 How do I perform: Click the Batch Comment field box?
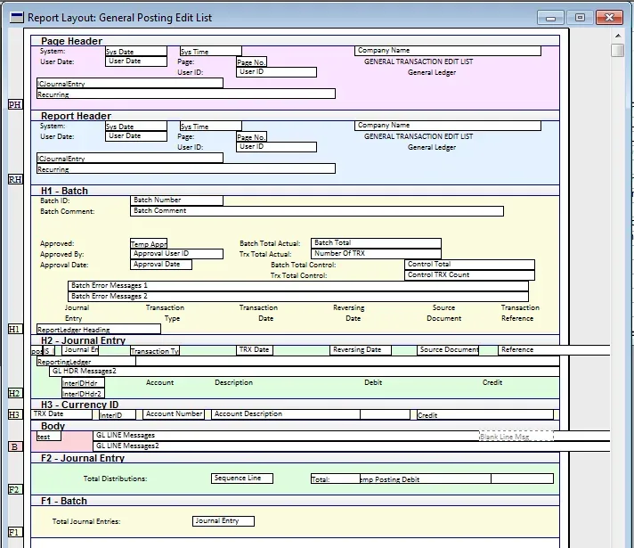point(316,211)
